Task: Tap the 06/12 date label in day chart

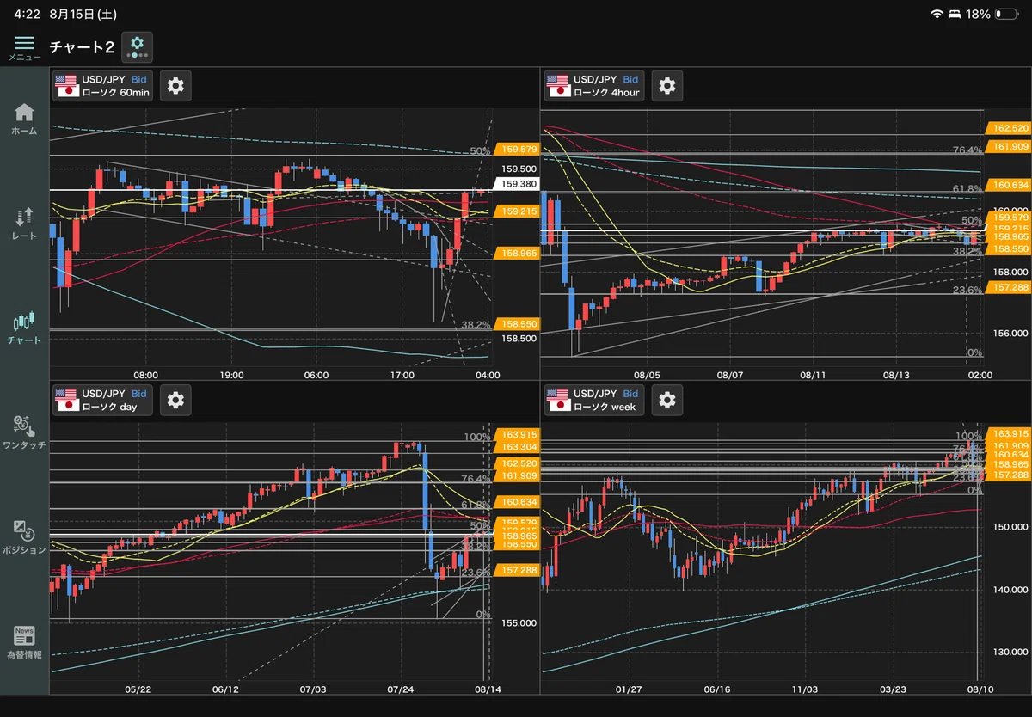Action: click(x=224, y=689)
